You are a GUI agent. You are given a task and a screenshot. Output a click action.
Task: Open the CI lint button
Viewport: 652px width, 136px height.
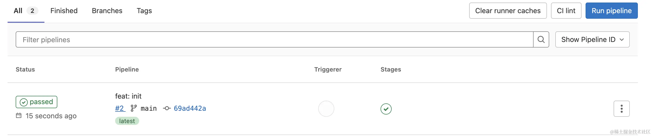[x=566, y=11]
